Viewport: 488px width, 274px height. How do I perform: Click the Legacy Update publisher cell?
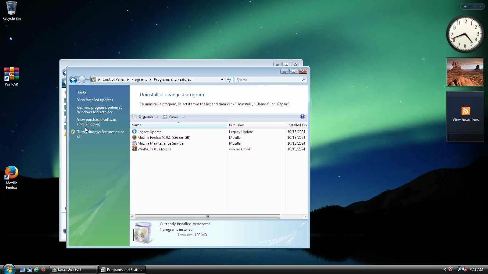coord(241,132)
